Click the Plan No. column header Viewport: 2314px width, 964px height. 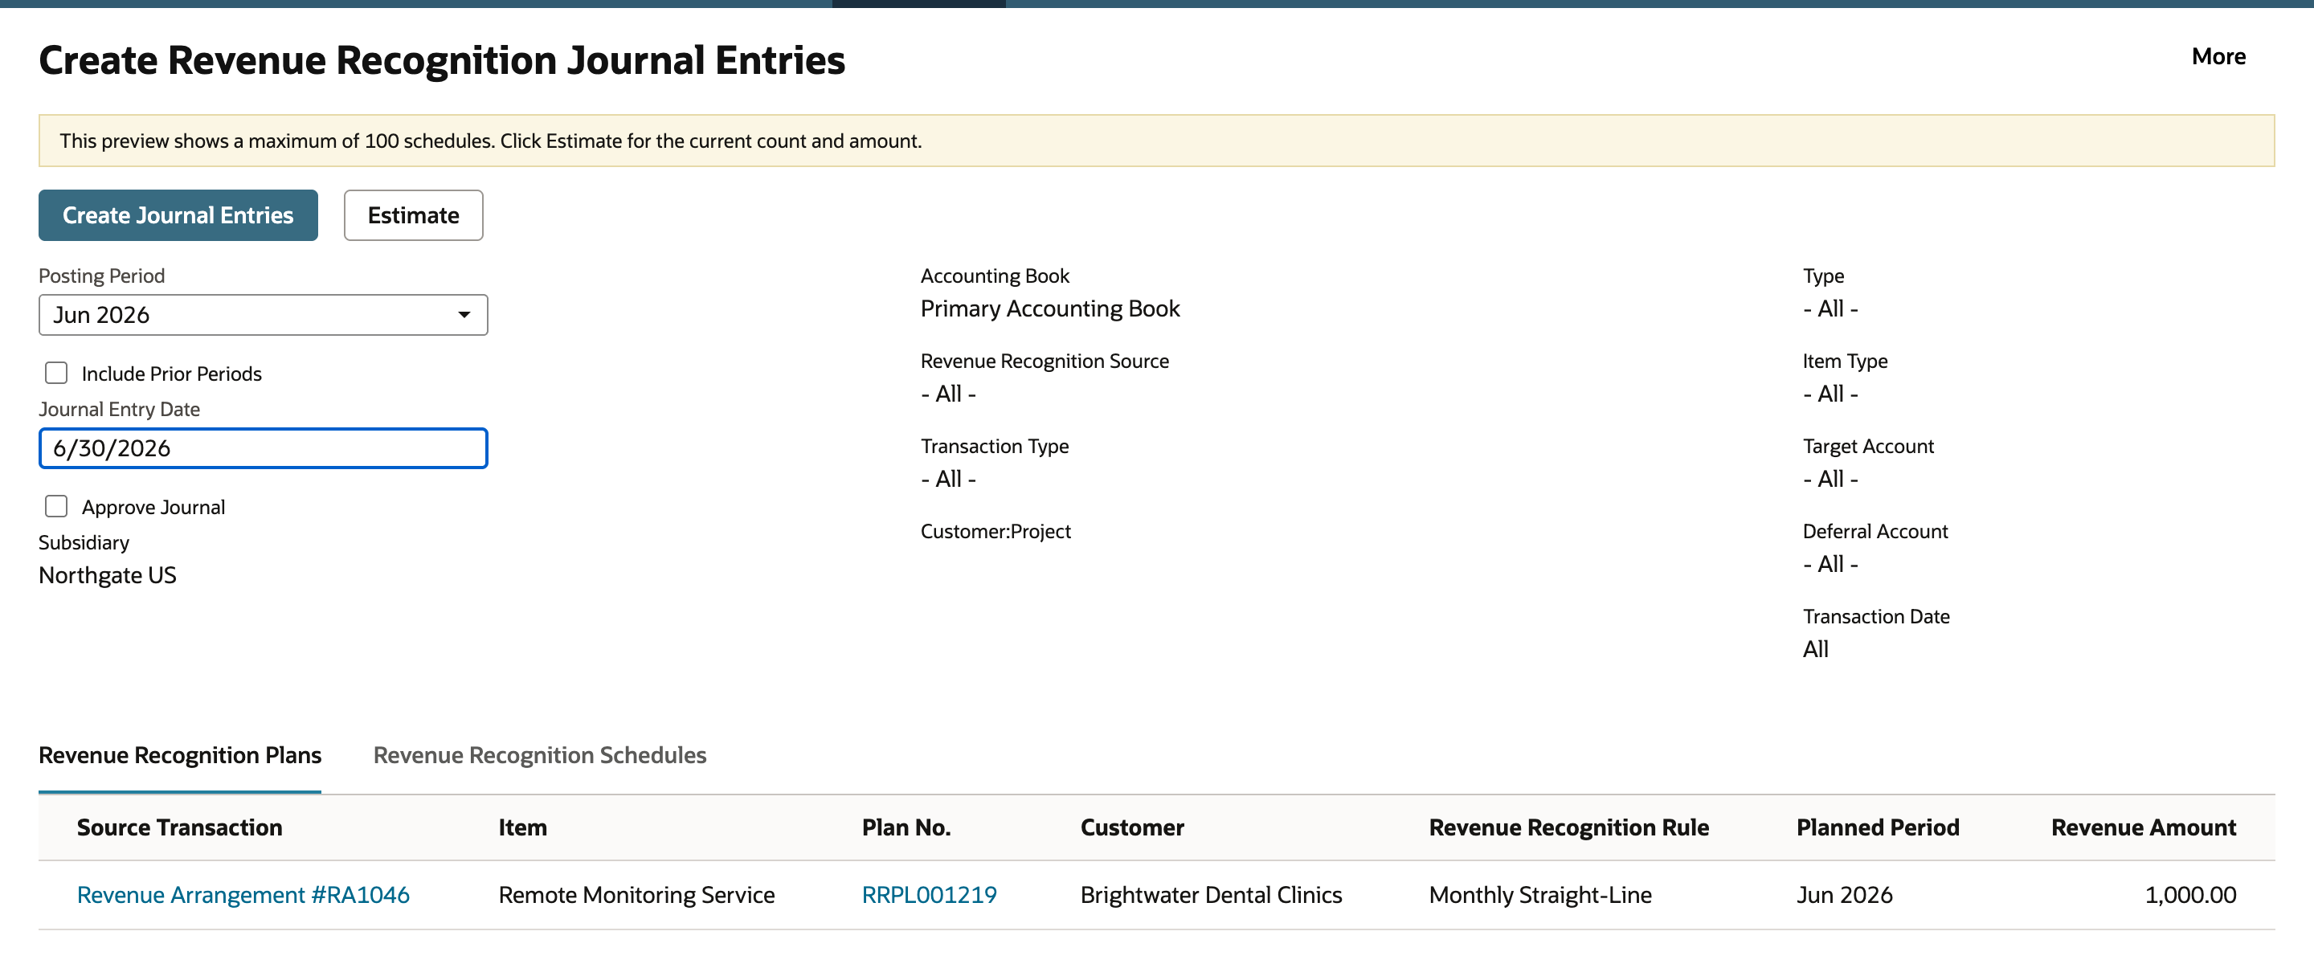(x=906, y=827)
